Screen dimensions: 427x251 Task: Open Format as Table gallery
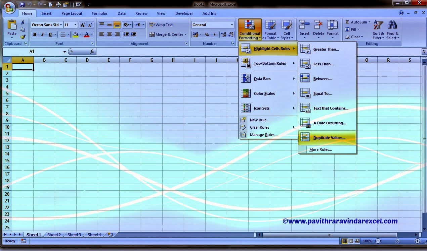[270, 30]
